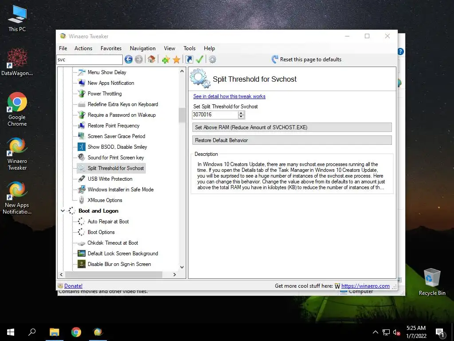Open the View menu

169,48
